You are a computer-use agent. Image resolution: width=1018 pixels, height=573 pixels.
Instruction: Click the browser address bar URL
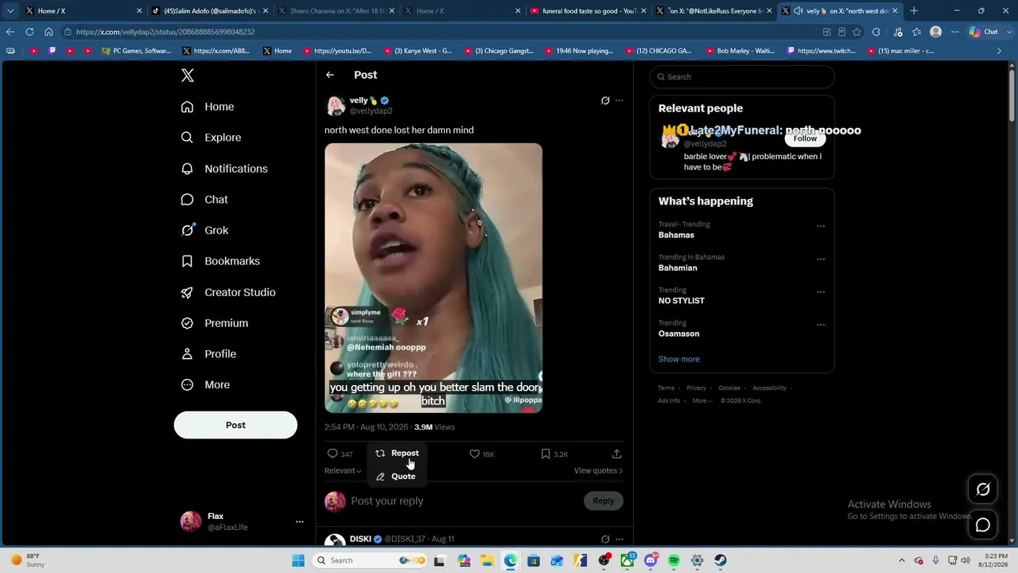point(165,32)
